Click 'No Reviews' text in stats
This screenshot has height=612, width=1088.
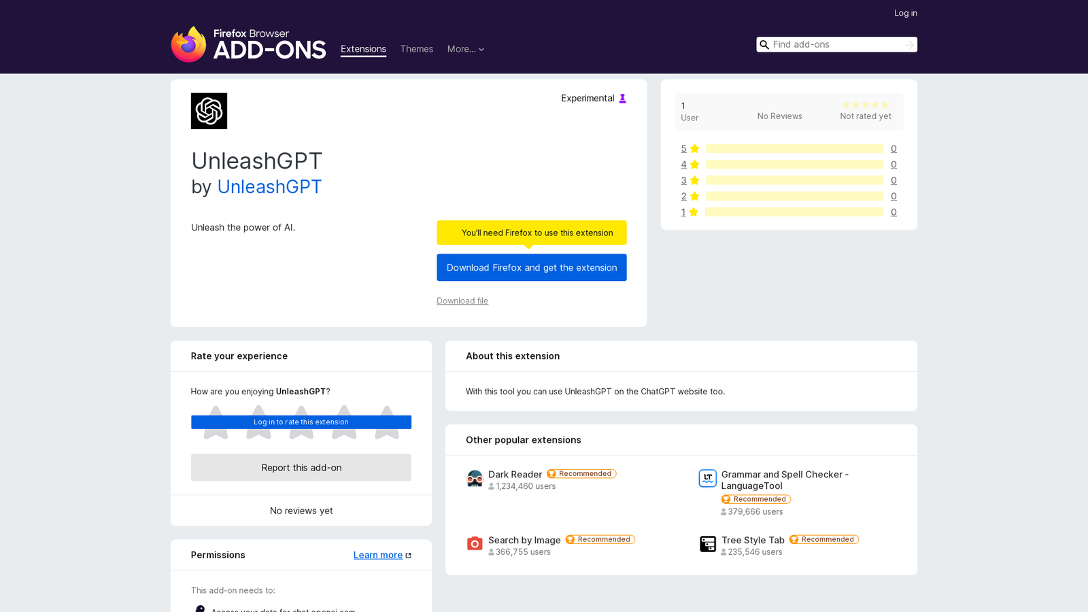(x=779, y=116)
